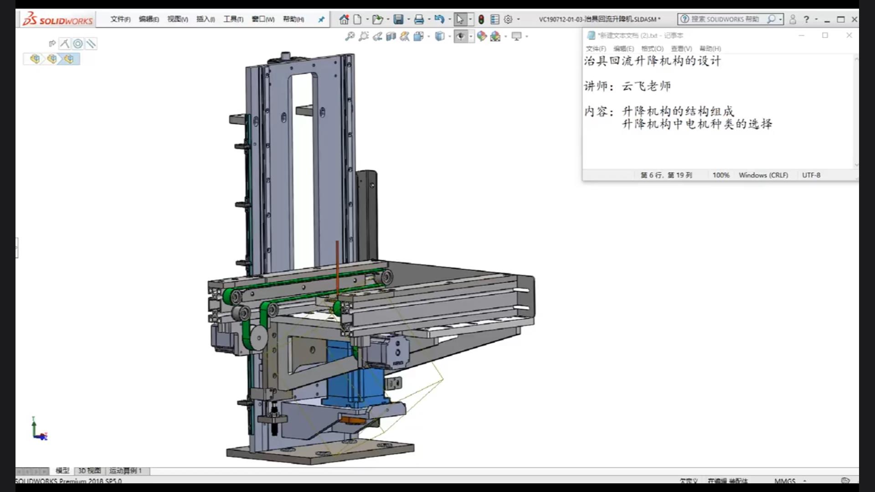Click the Apply Scene icon
The image size is (875, 492).
pyautogui.click(x=495, y=36)
